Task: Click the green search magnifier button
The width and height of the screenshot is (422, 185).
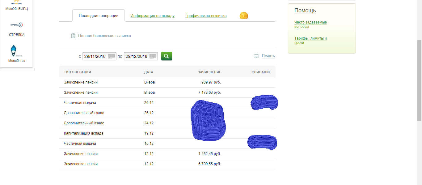Action: [167, 56]
